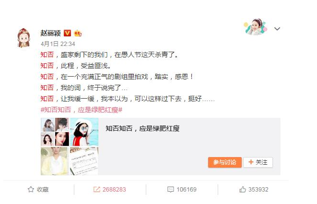
Task: Click the user's cartoon avatar
Action: 24,38
